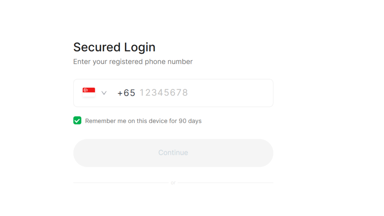The image size is (384, 216).
Task: Click the crescent and stars flag emblem
Action: [86, 90]
